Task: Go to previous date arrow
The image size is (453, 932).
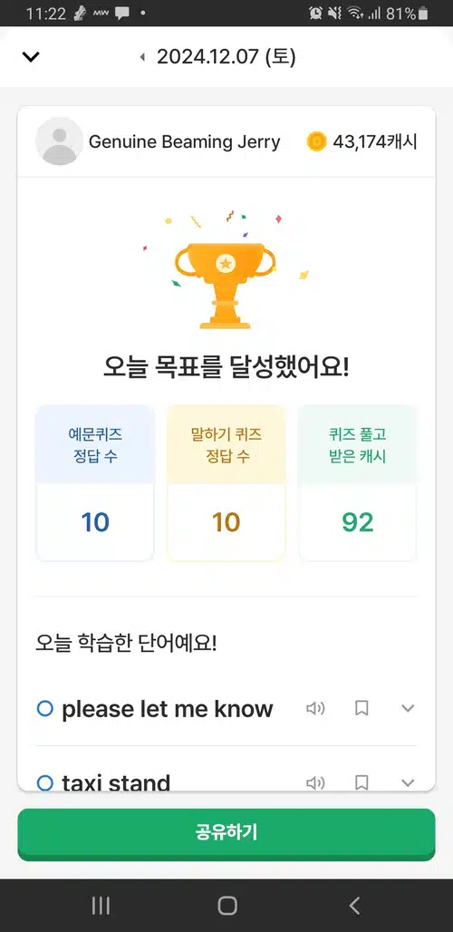Action: pos(142,57)
